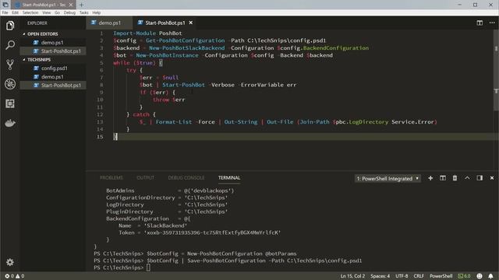Open the Edit menu
The image size is (499, 280).
15,12
